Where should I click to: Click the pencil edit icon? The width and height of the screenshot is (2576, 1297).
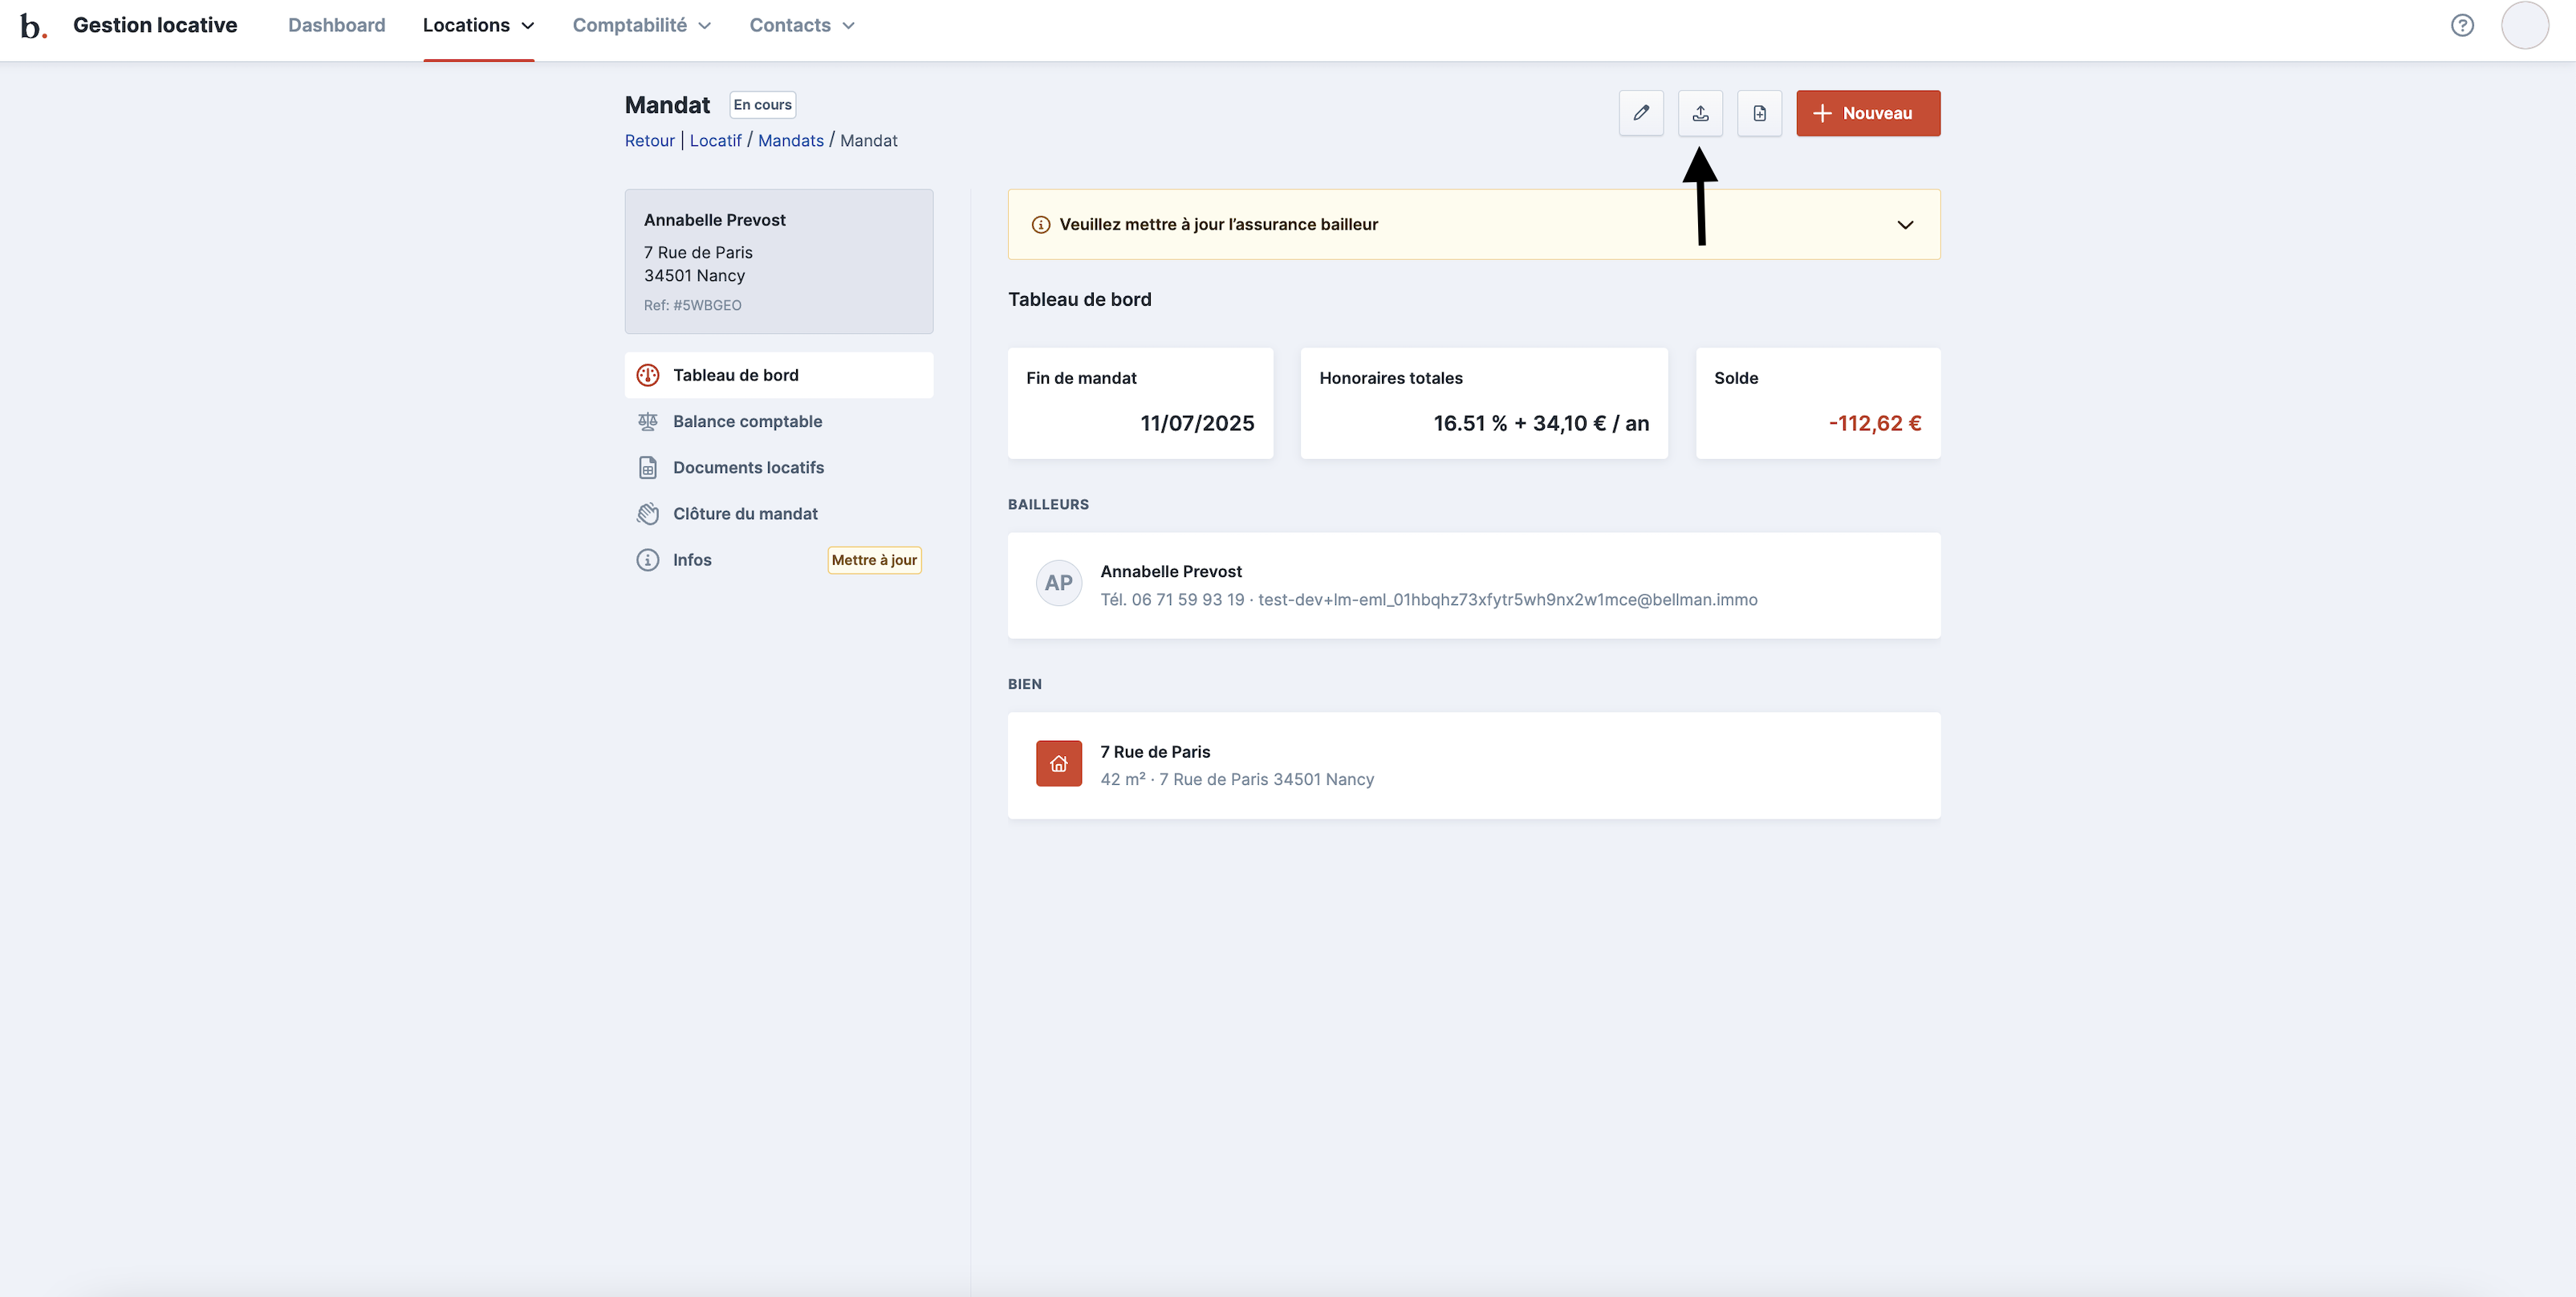click(1641, 113)
